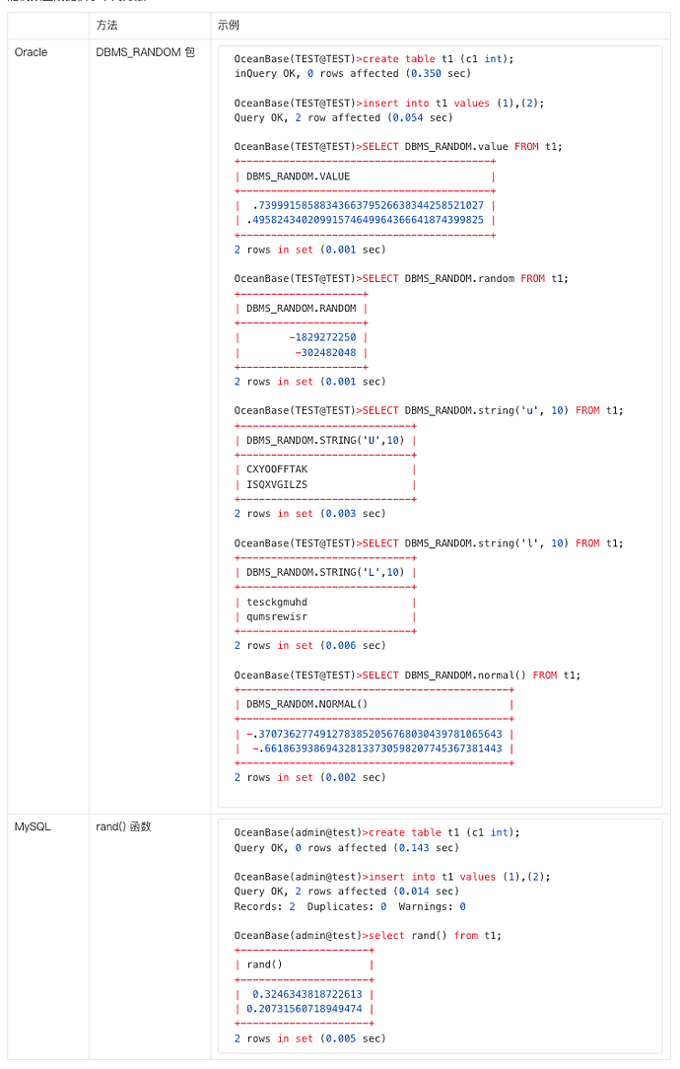Click the DBMS_RANDOM.RANDOM result header
The width and height of the screenshot is (680, 1069).
pyautogui.click(x=302, y=309)
